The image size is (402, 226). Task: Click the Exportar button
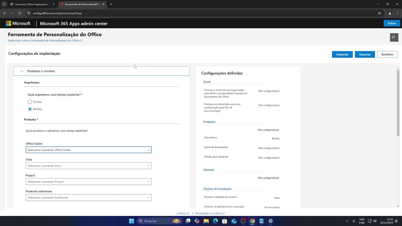pyautogui.click(x=365, y=54)
